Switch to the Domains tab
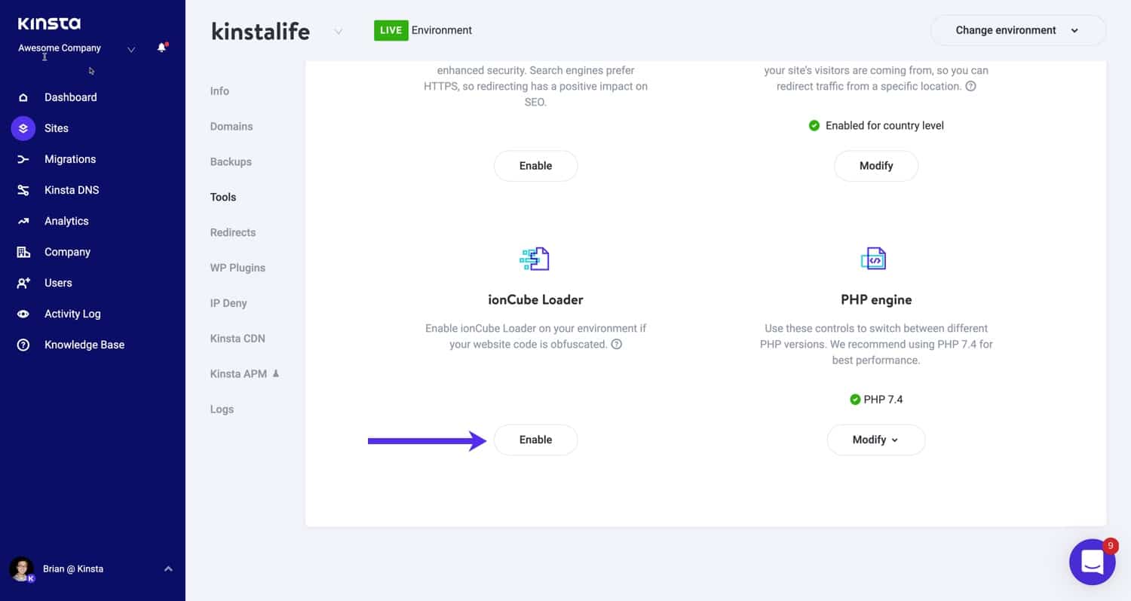 pos(231,126)
